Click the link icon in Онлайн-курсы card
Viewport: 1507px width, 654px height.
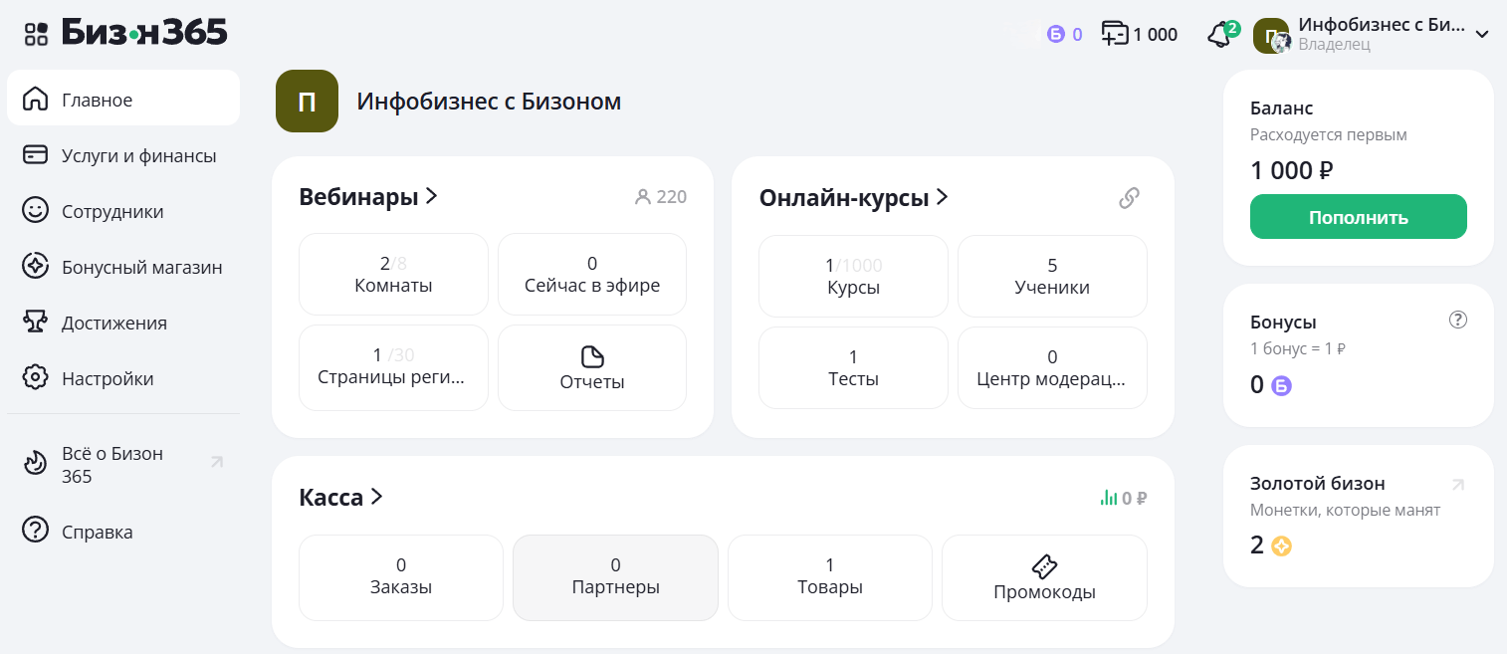click(x=1129, y=198)
